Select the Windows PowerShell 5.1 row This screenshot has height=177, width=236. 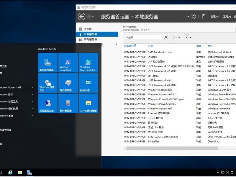pyautogui.click(x=179, y=94)
